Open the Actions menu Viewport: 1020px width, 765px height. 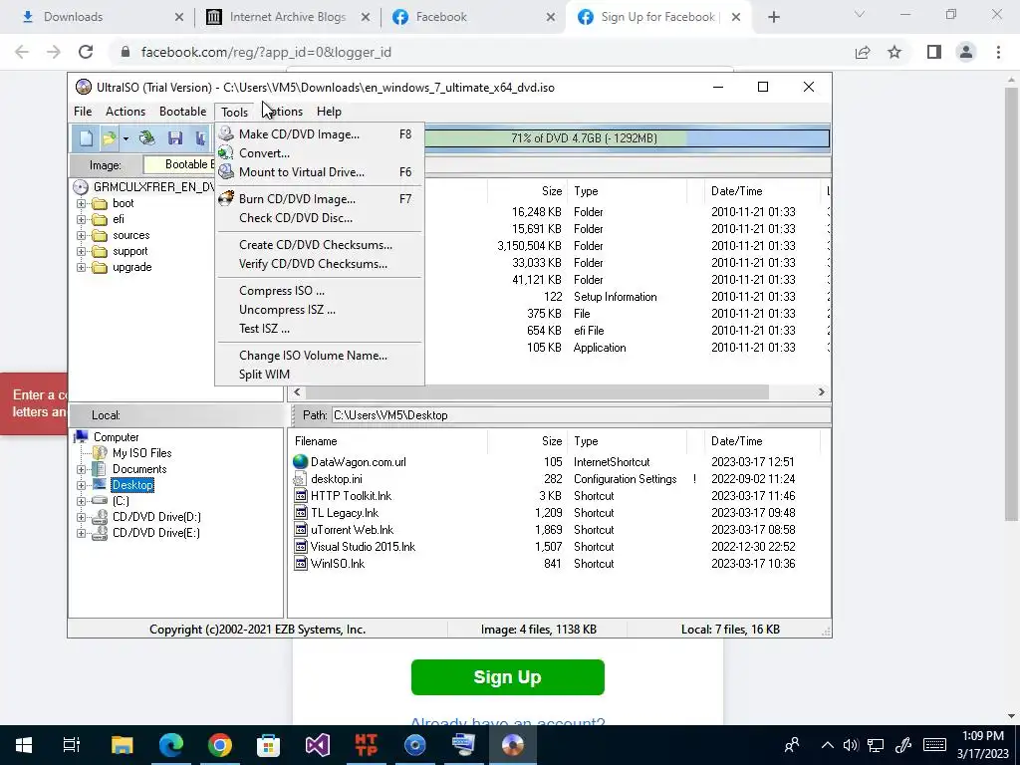126,112
